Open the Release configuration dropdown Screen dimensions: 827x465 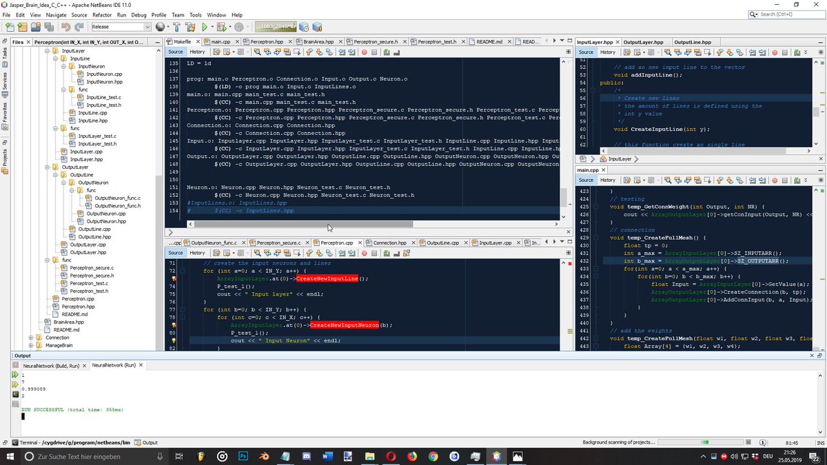(121, 27)
